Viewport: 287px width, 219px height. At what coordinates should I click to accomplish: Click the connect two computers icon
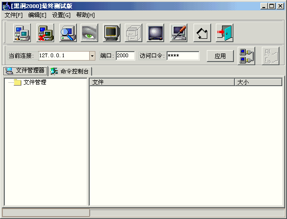(x=247, y=56)
